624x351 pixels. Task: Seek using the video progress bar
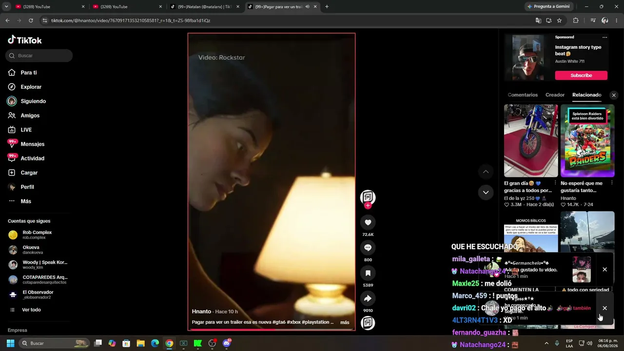(x=272, y=330)
